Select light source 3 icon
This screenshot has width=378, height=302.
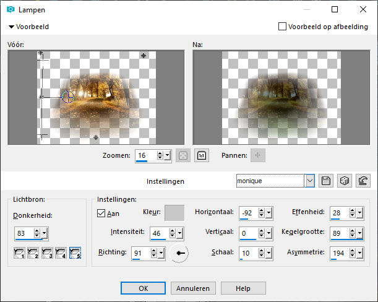(x=47, y=253)
